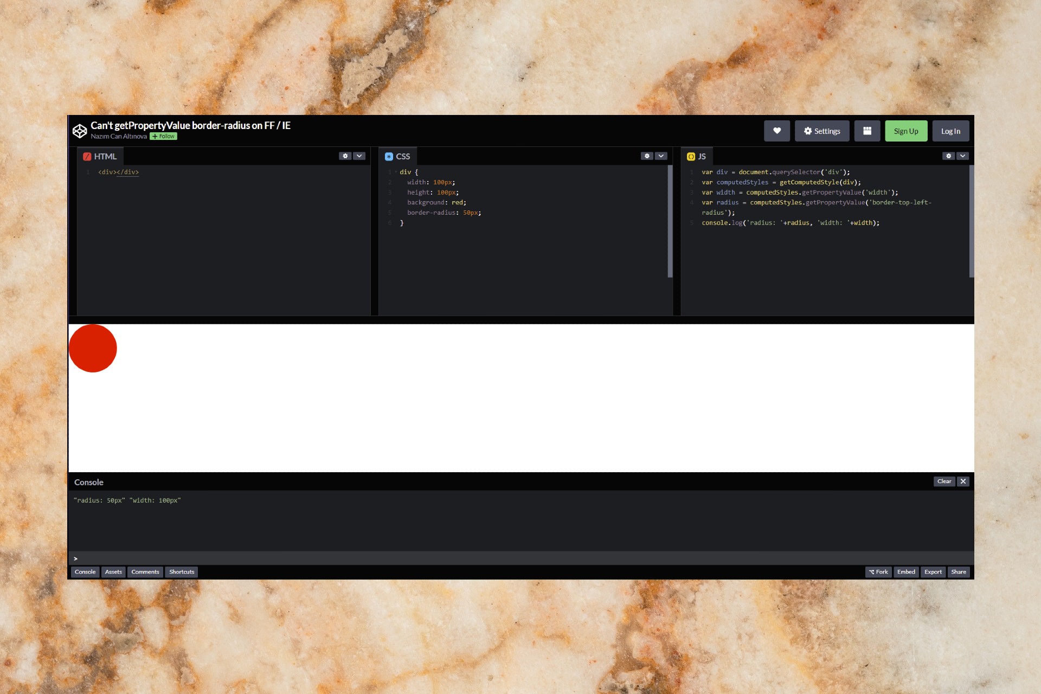
Task: Click the HTML panel settings gear icon
Action: pyautogui.click(x=345, y=156)
